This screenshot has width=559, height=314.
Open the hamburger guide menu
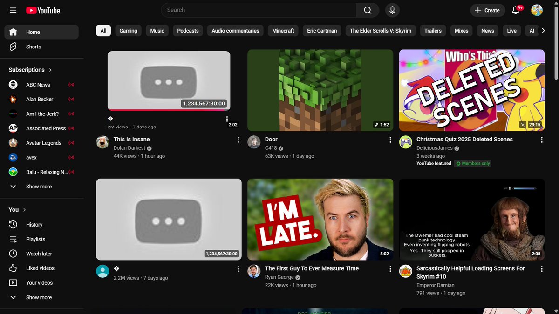[x=13, y=10]
